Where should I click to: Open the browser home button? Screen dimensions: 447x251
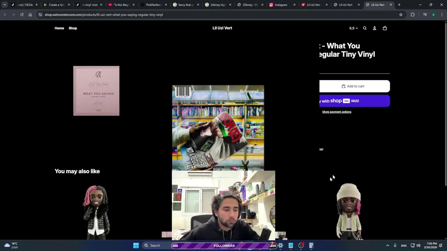coord(30,15)
